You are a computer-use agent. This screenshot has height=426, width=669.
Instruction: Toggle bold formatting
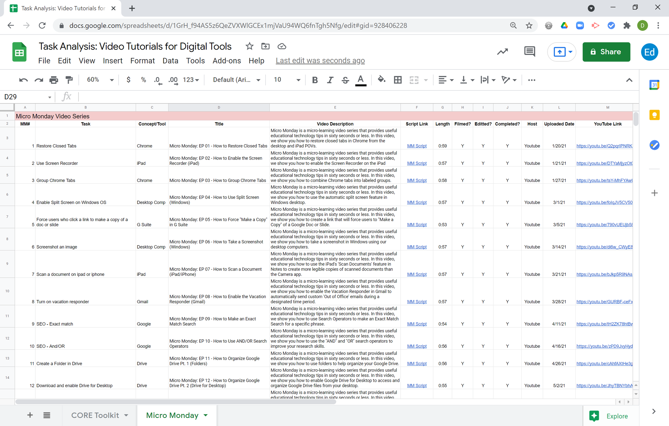click(314, 80)
